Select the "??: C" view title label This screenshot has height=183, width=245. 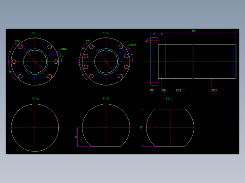tap(169, 99)
